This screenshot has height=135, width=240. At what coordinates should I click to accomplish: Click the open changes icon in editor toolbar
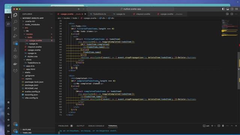(227, 14)
